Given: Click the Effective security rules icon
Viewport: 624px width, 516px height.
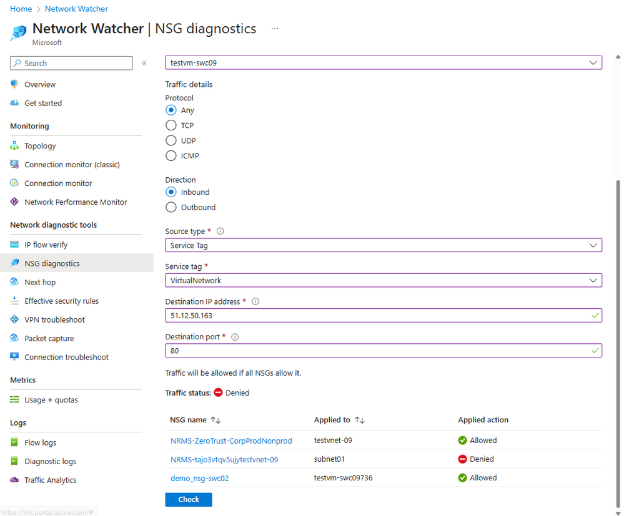Looking at the screenshot, I should click(14, 301).
